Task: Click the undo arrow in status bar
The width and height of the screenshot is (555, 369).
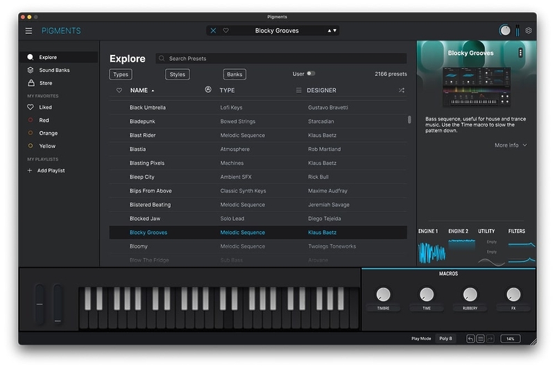Action: click(x=470, y=339)
